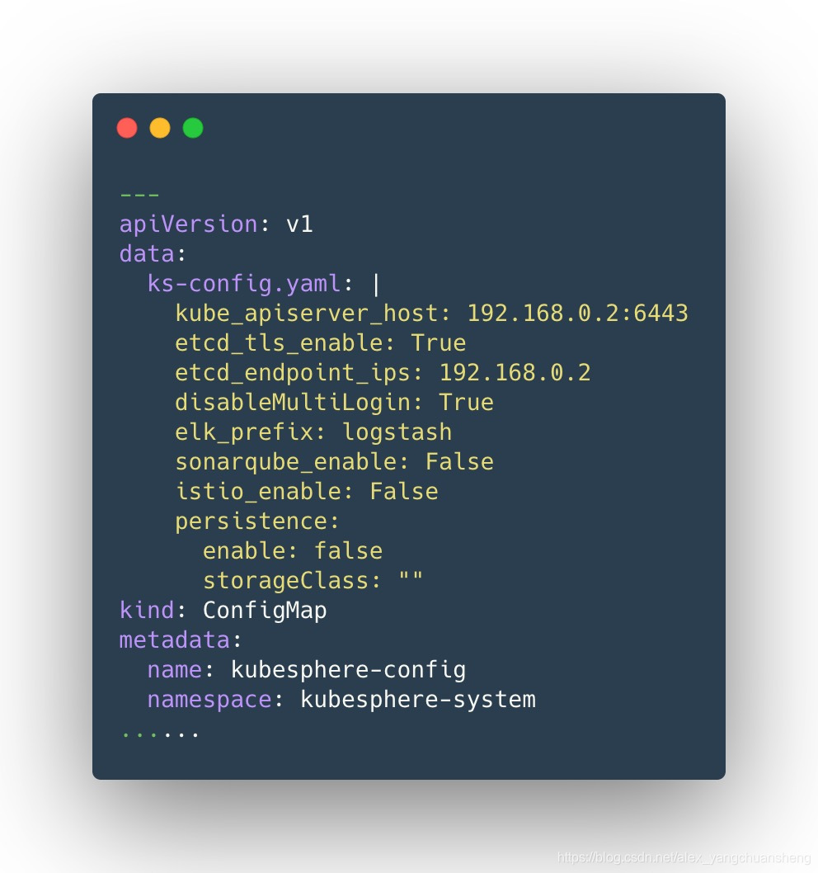This screenshot has height=873, width=818.
Task: Click the apiVersion key
Action: pyautogui.click(x=189, y=224)
